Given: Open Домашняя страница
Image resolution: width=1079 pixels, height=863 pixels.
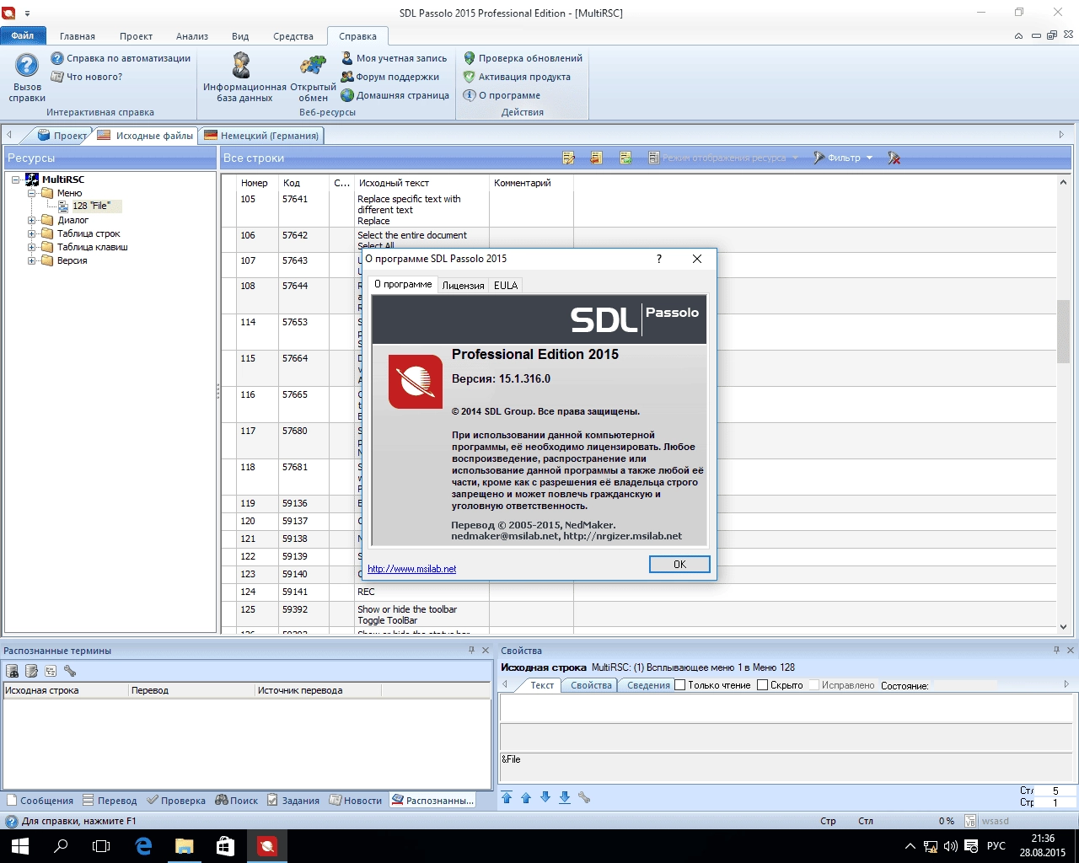Looking at the screenshot, I should tap(395, 95).
